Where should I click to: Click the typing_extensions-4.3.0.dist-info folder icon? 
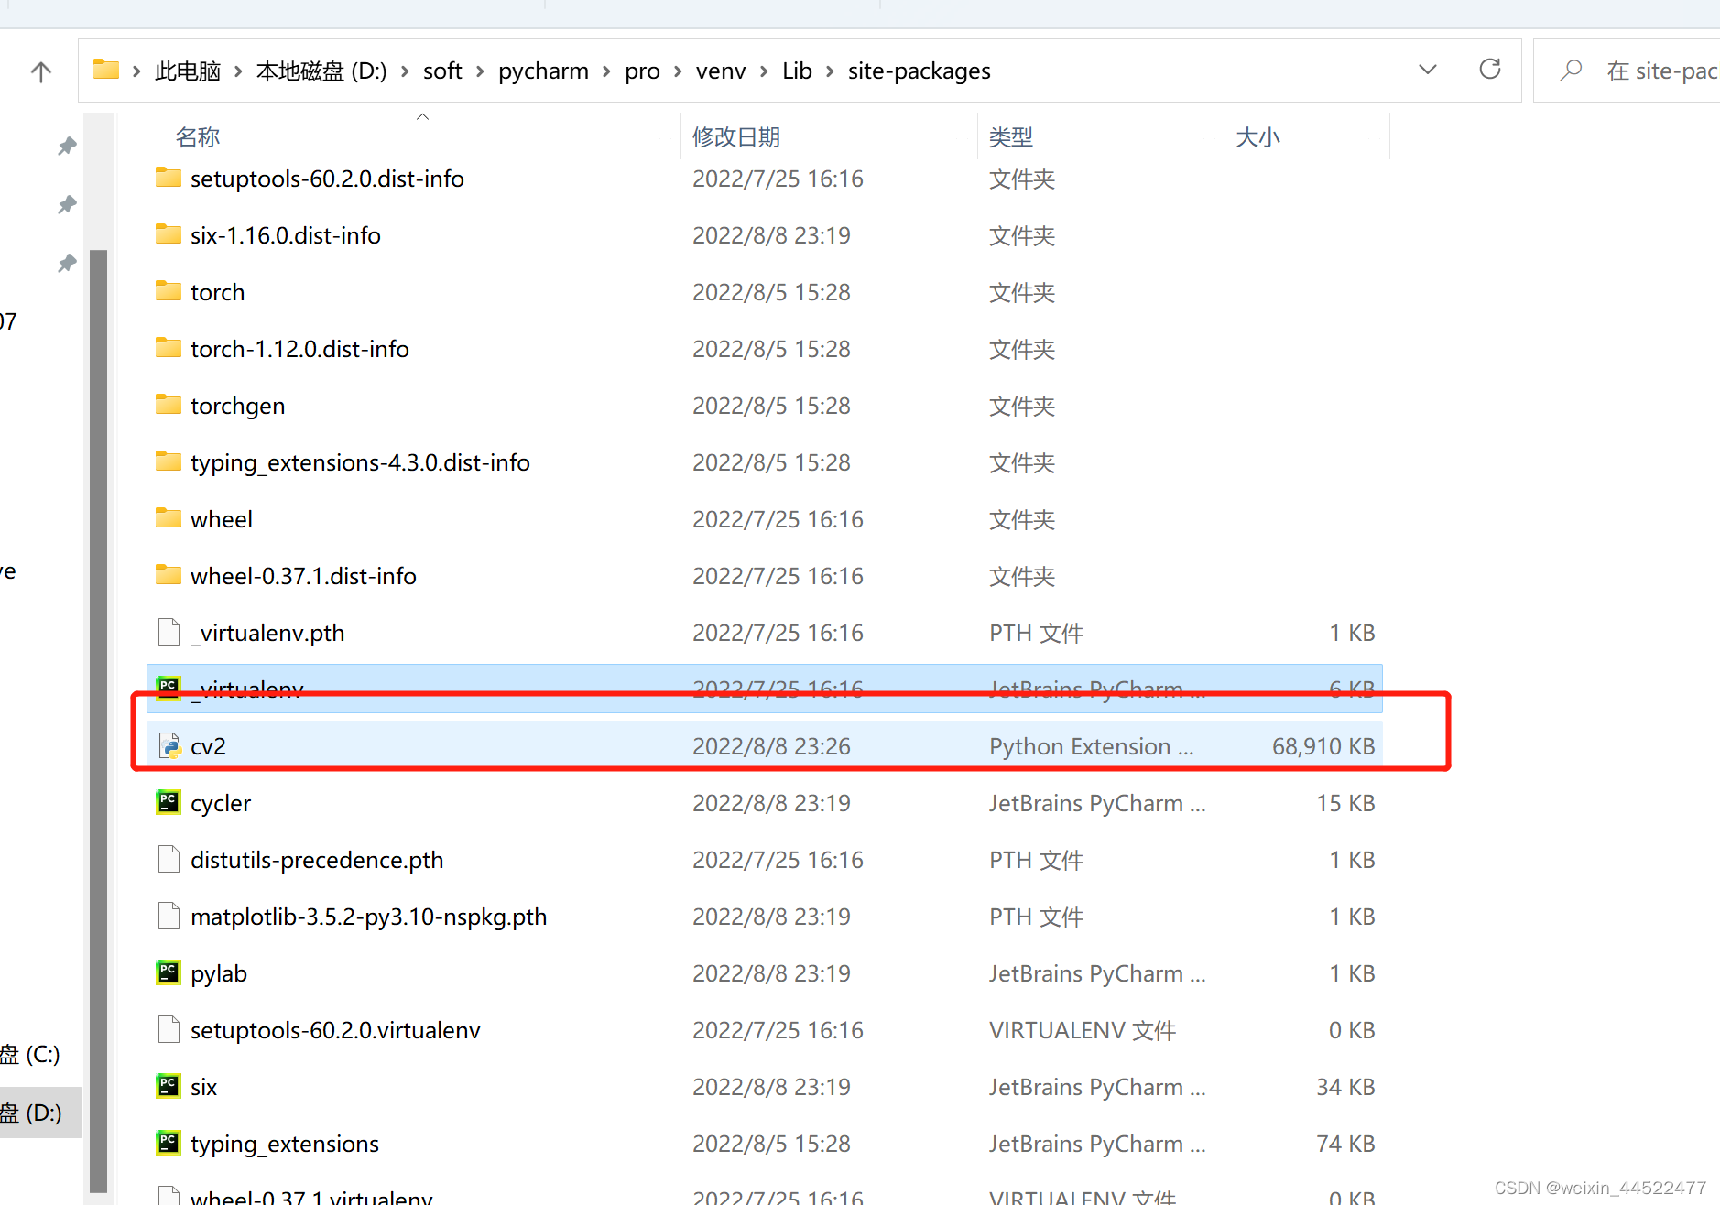[169, 461]
